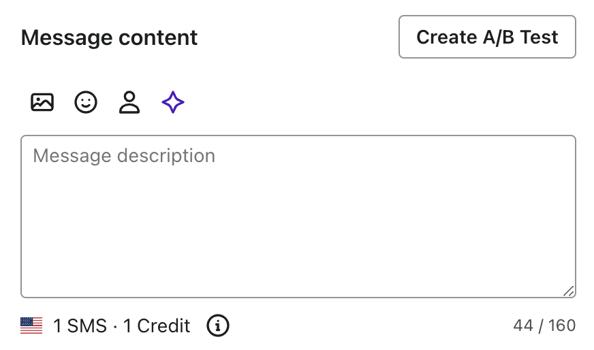Focus the Message description text box
The width and height of the screenshot is (594, 350).
point(298,217)
